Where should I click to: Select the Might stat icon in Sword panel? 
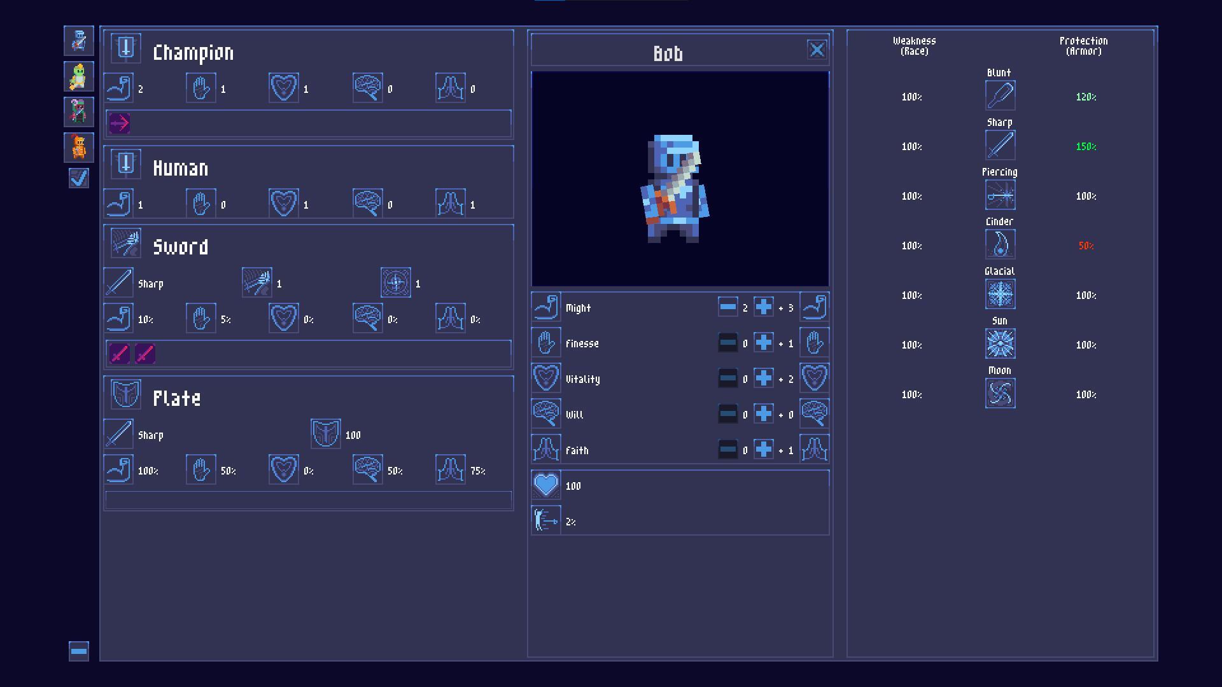coord(118,317)
